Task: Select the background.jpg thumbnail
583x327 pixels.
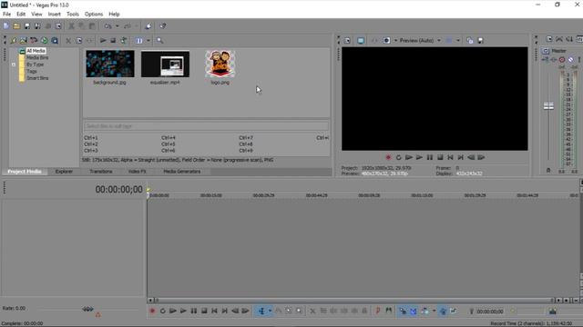Action: [110, 64]
